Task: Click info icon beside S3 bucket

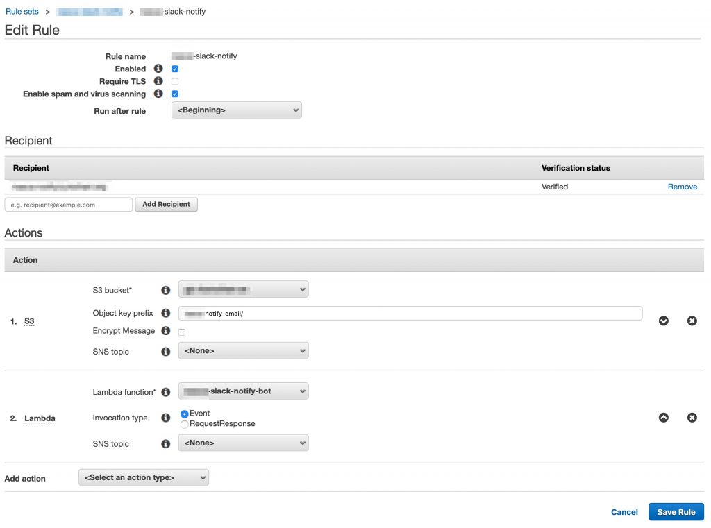Action: [x=165, y=289]
